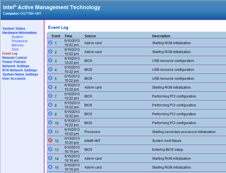Open the Memory hardware page

[x=17, y=45]
